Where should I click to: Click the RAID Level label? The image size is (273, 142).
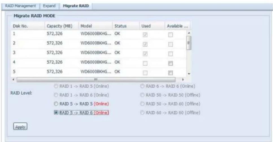pyautogui.click(x=21, y=93)
